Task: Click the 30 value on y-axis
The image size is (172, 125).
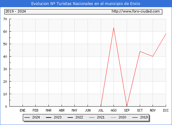Action: click(x=5, y=69)
